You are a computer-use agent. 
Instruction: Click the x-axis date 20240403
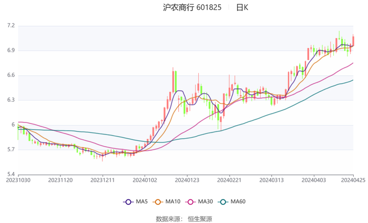pos(314,180)
